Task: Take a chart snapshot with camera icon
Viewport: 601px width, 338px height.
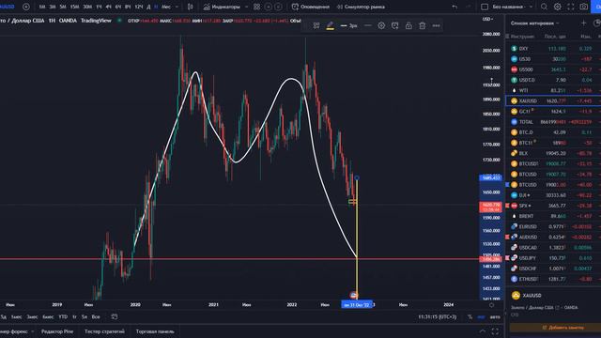Action: tap(584, 7)
